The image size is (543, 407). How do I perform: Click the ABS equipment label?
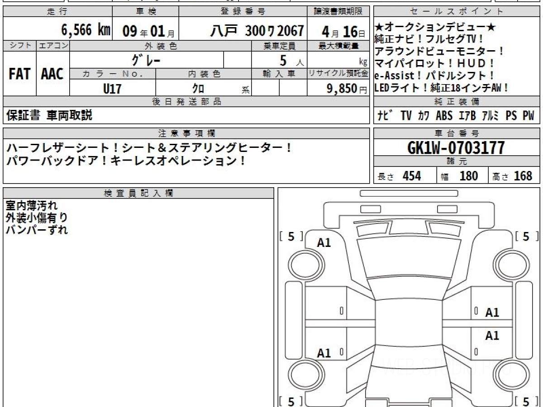pos(444,116)
